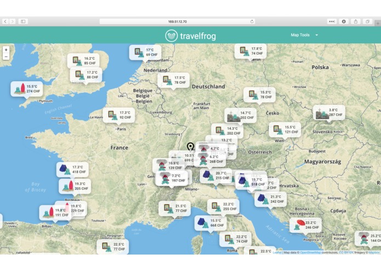381x271 pixels.
Task: Click the snowy frog on 10.5°C 139 CHF marker
Action: (x=162, y=165)
